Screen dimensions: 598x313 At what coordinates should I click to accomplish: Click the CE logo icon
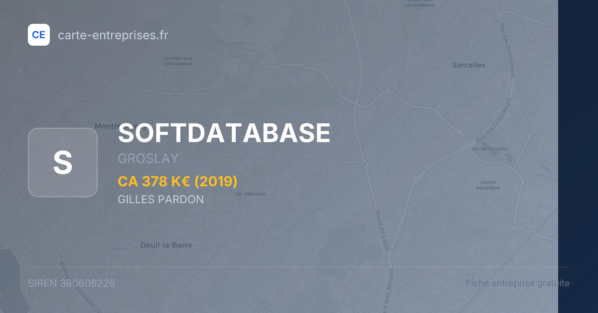coord(39,35)
